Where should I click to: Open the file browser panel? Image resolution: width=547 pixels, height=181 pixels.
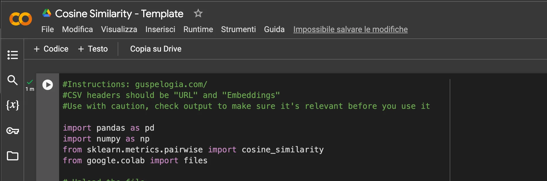(x=12, y=156)
